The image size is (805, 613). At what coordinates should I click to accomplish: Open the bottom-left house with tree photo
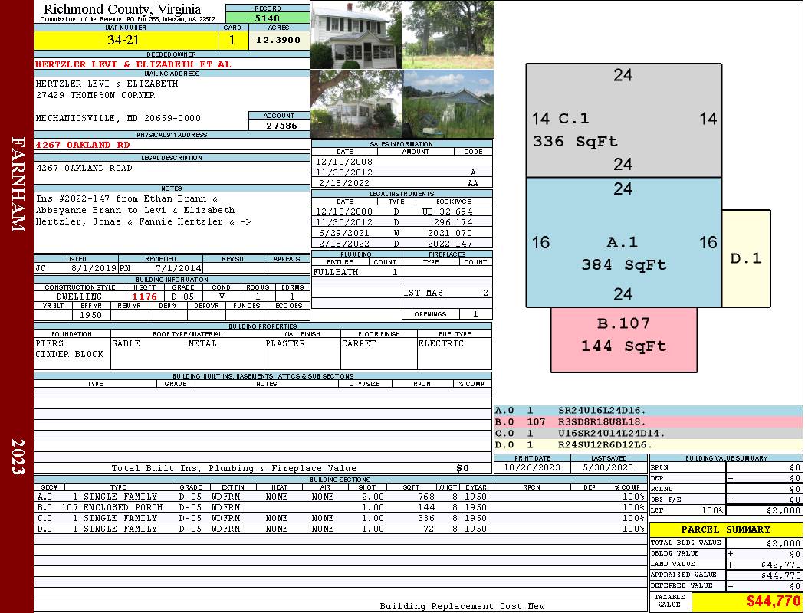(x=356, y=104)
